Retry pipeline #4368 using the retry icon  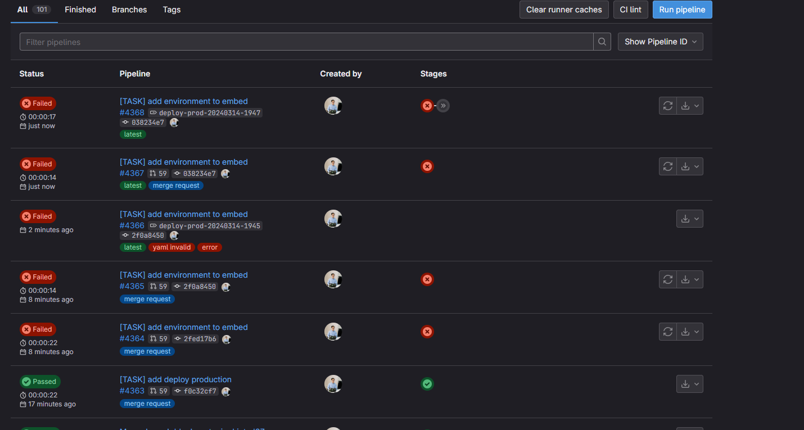668,106
